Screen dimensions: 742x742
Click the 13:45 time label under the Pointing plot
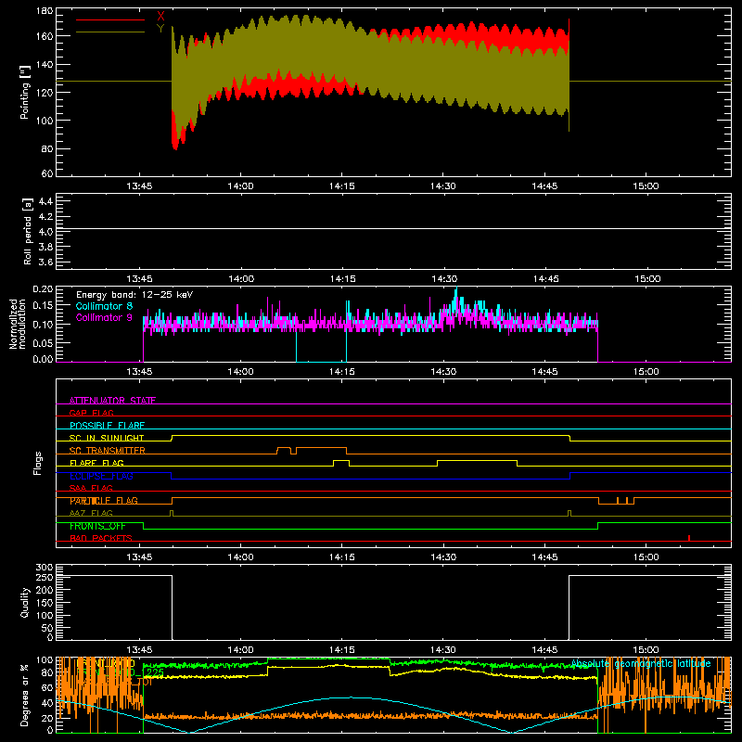tap(140, 186)
